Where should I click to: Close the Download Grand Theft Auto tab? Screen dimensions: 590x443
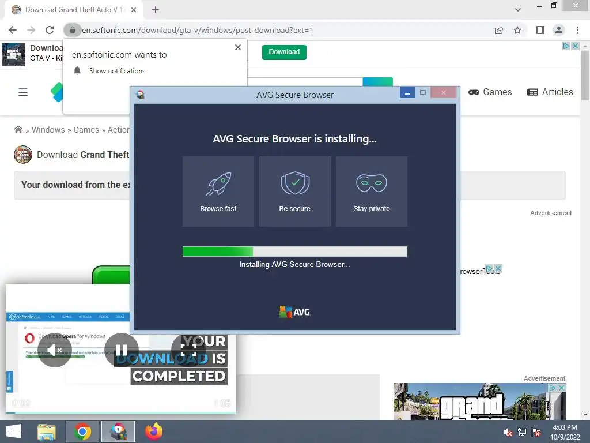(134, 10)
